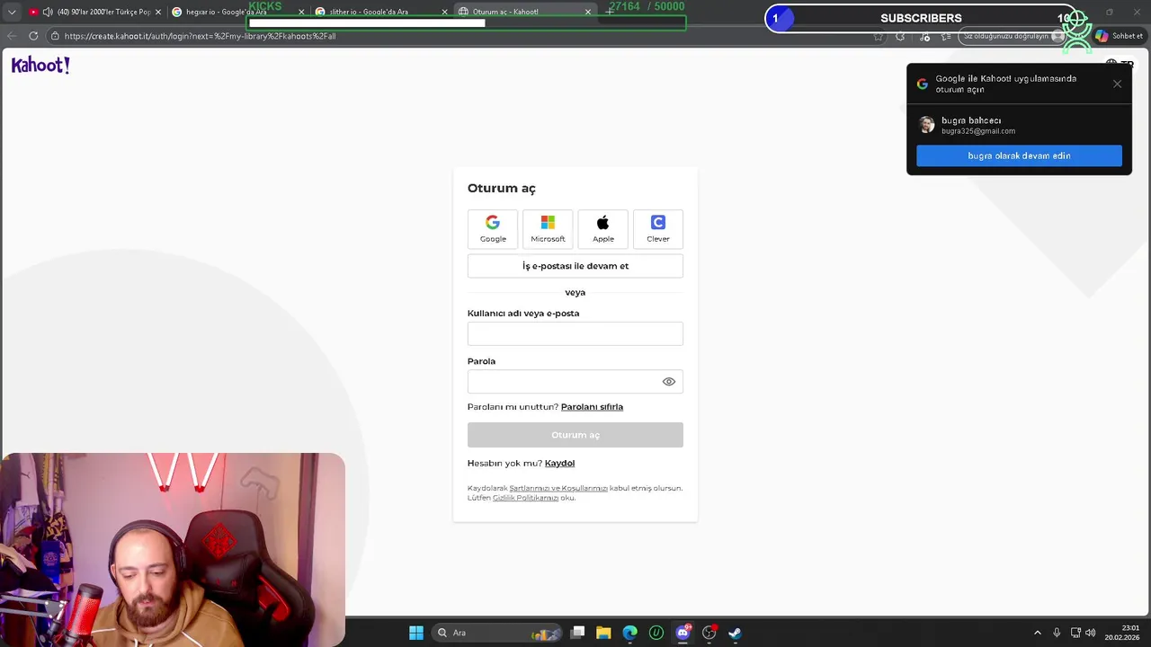Choose Apple sign-in option

[603, 229]
